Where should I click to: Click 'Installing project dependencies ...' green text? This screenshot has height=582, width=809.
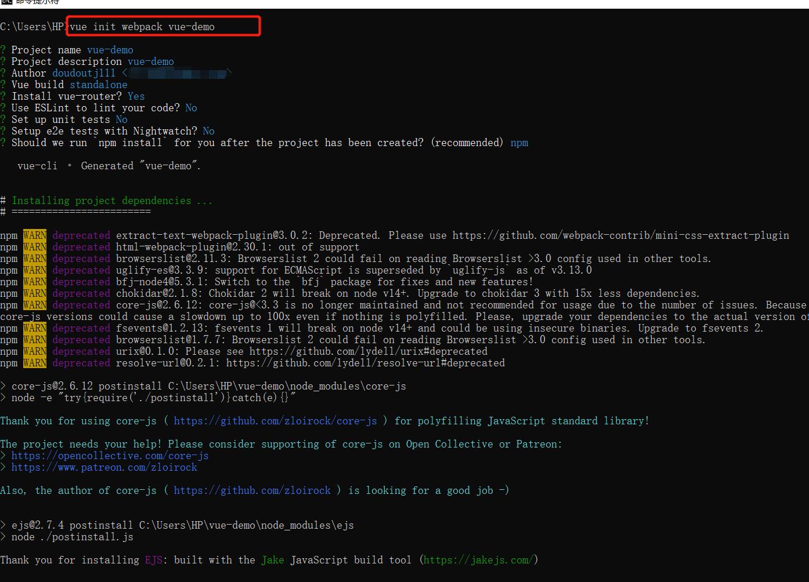click(112, 201)
